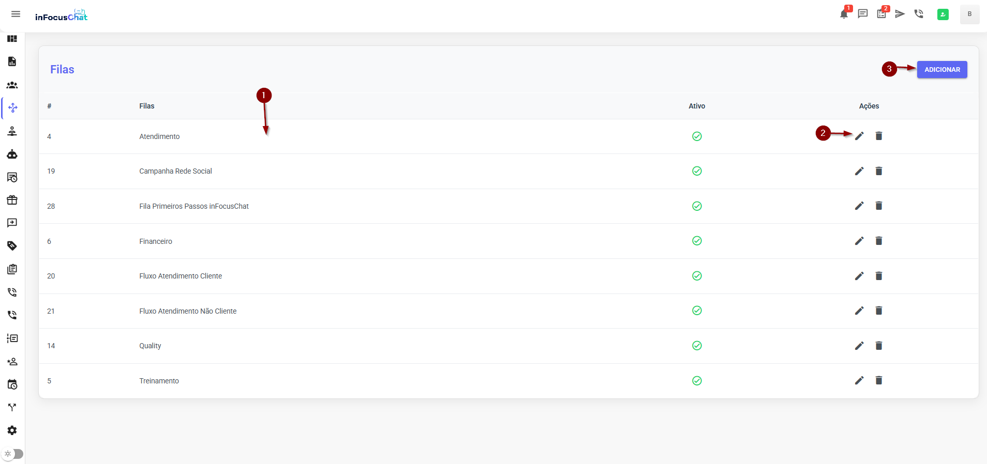Click the green user status icon
The image size is (987, 464).
(943, 14)
